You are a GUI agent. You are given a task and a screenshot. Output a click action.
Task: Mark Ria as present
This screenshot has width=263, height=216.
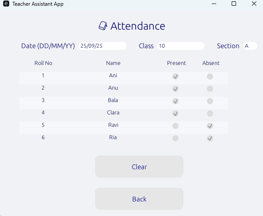coord(175,138)
